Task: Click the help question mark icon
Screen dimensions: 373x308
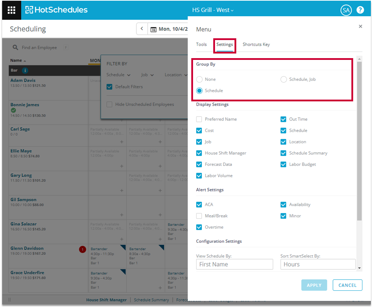Action: tap(360, 10)
